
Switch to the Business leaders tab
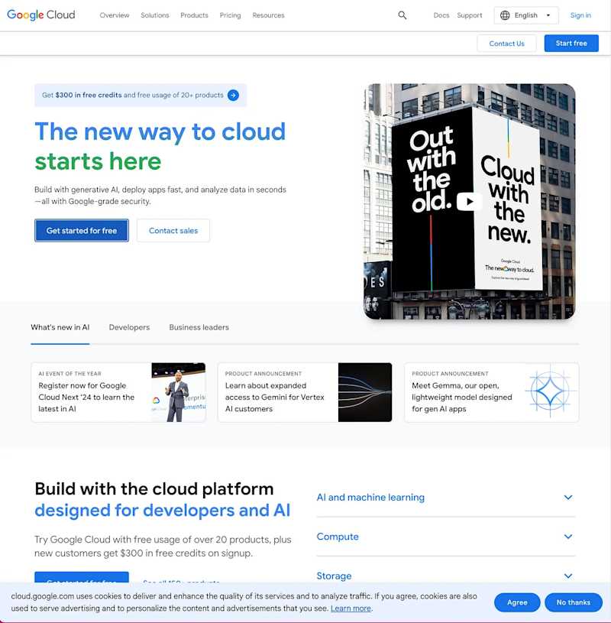click(199, 327)
